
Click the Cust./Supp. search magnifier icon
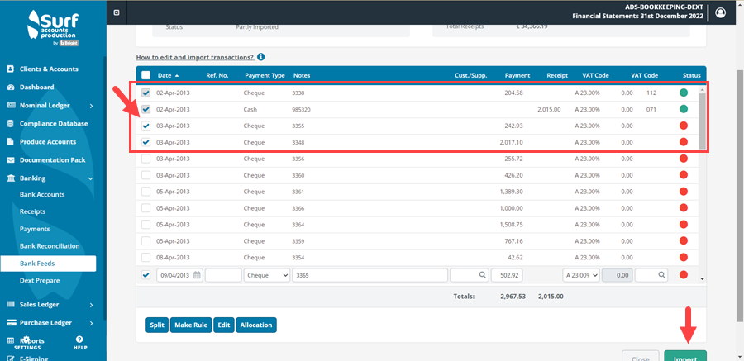482,275
